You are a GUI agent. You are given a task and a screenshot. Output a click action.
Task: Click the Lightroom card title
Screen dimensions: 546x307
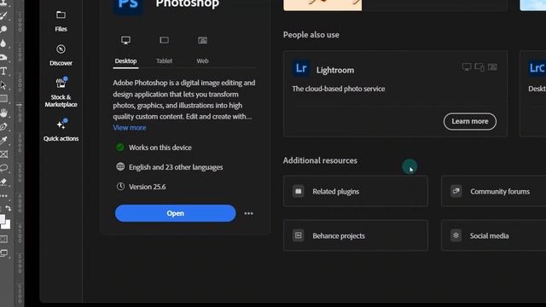click(335, 70)
